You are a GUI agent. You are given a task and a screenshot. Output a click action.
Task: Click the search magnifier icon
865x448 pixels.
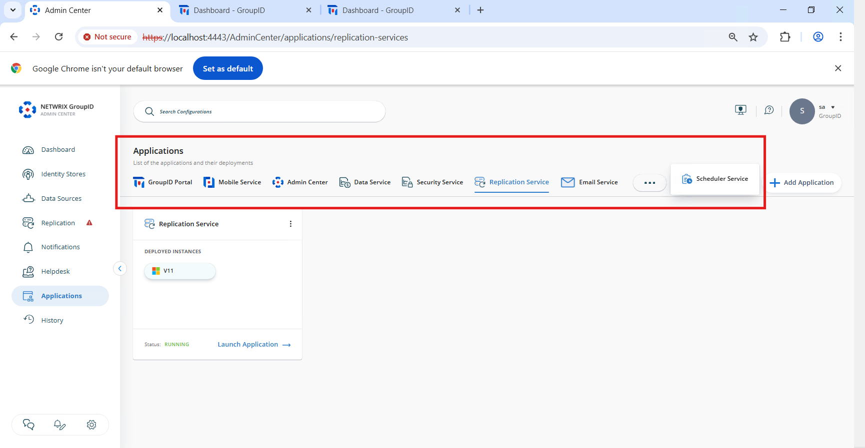(149, 111)
